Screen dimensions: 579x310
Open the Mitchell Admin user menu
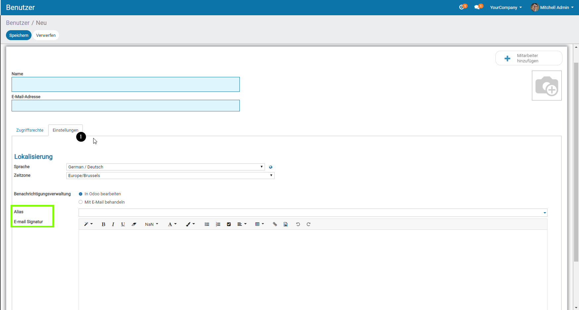tap(552, 7)
